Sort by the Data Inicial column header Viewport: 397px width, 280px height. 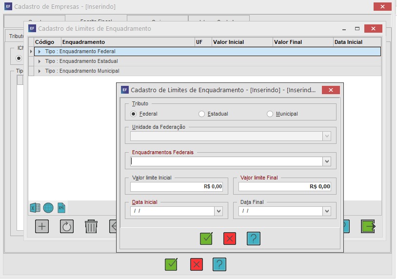click(357, 42)
